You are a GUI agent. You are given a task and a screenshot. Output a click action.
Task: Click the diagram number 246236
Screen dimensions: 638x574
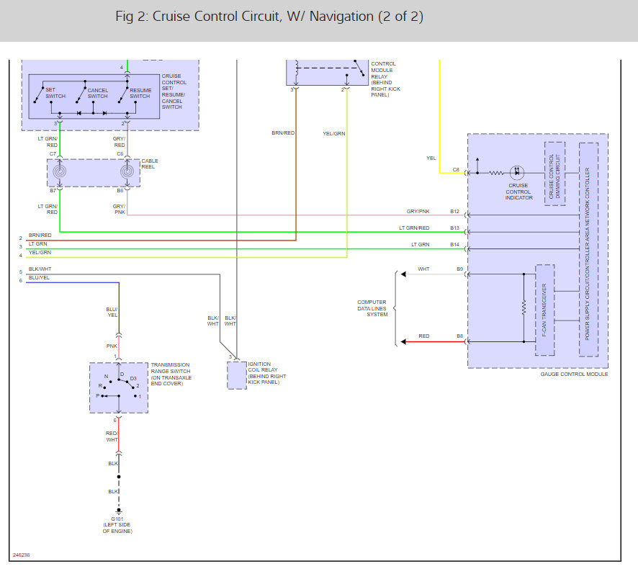[21, 555]
